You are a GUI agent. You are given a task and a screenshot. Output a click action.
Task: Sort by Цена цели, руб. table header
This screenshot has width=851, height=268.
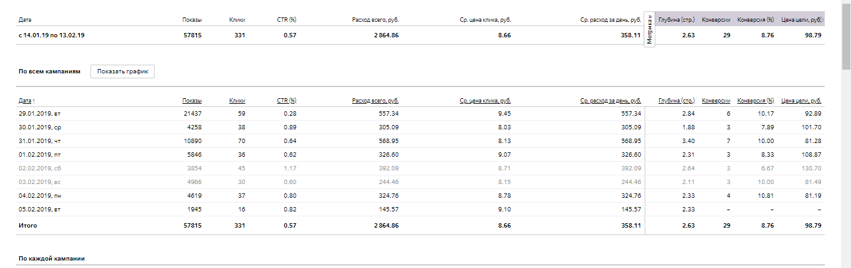click(x=801, y=101)
